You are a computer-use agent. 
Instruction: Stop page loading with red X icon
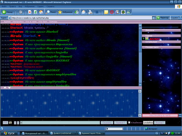tap(30, 12)
